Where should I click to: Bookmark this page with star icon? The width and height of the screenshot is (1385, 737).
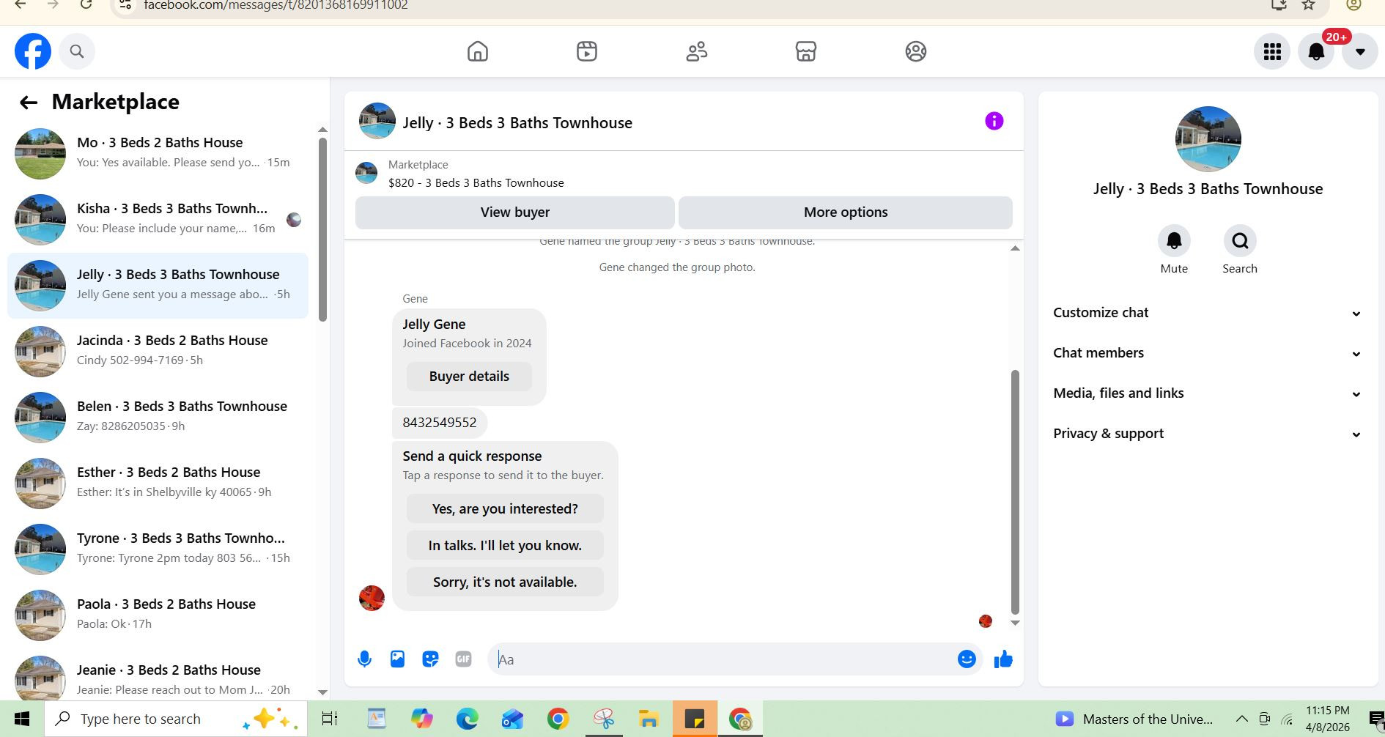1308,4
